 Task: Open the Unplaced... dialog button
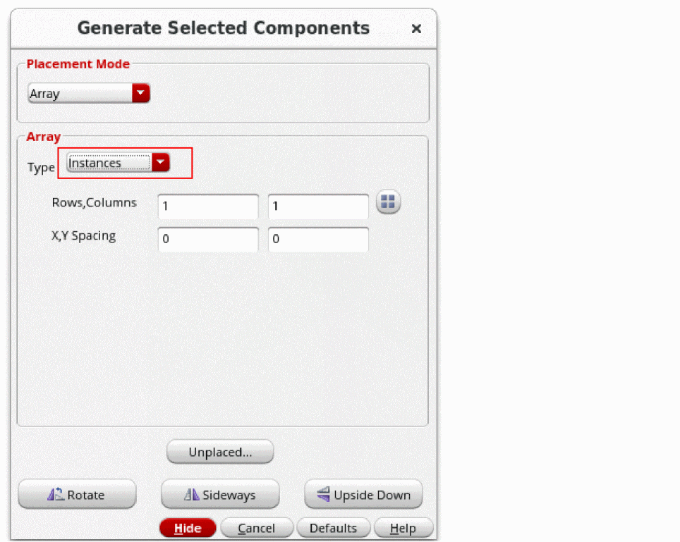click(220, 452)
